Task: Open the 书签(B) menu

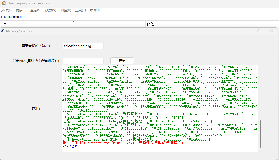Action: pos(65,10)
